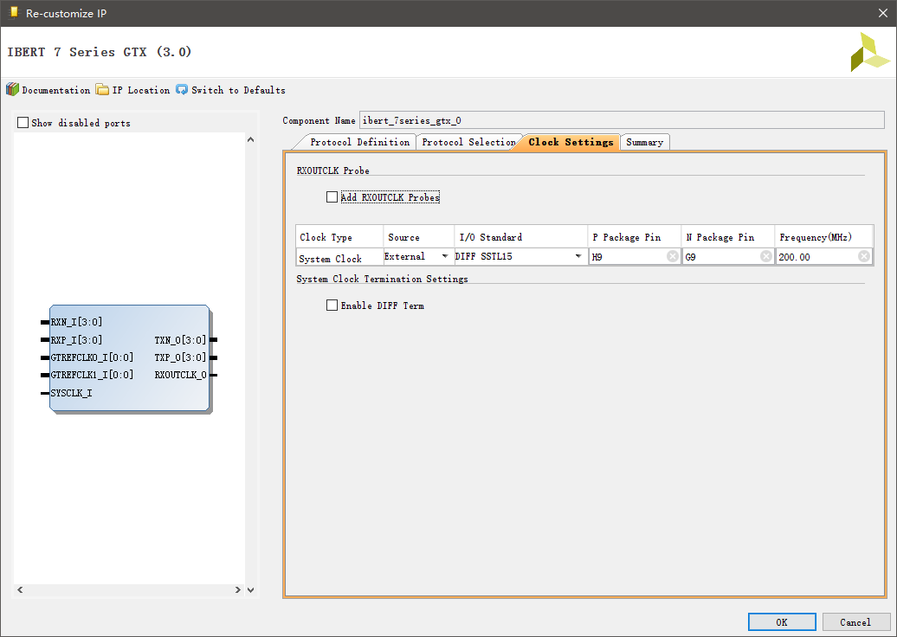Screen dimensions: 897x637
Task: Click the Frequency(MHz) column header
Action: [823, 237]
